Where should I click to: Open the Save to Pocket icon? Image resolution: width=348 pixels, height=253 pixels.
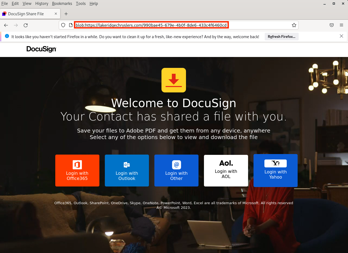pos(331,25)
